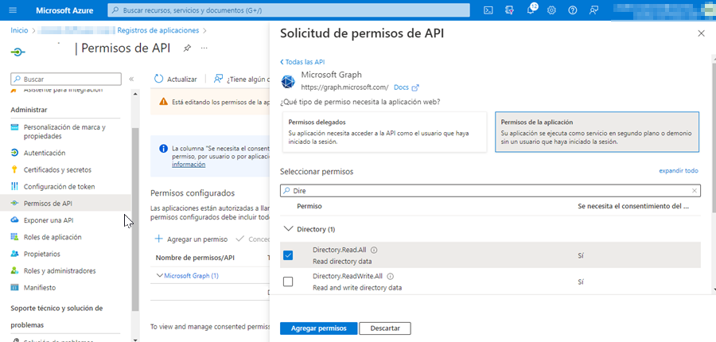Screen dimensions: 716x342
Task: Click the Agregar permisos button
Action: pyautogui.click(x=319, y=328)
